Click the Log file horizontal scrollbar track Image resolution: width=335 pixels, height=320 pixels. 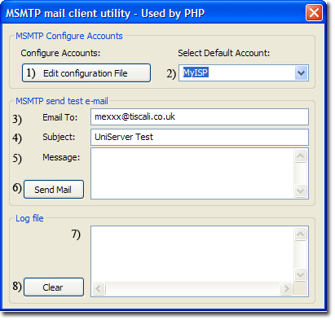[x=192, y=288]
